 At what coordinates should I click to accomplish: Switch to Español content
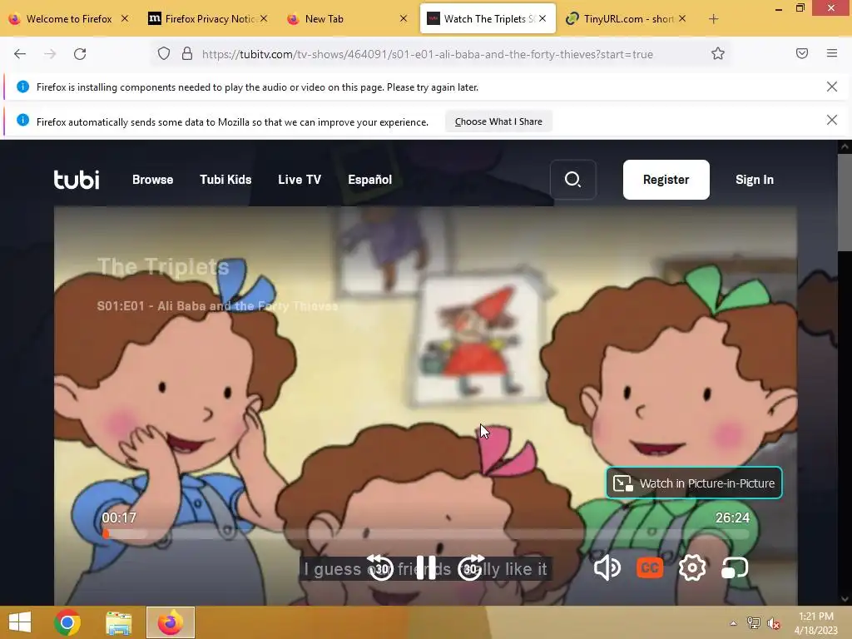[x=369, y=180]
